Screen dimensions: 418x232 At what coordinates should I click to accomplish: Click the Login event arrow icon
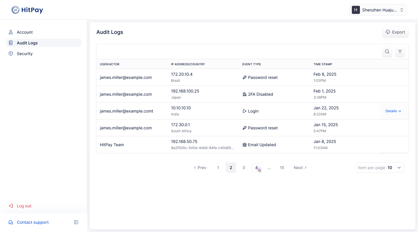pyautogui.click(x=244, y=111)
